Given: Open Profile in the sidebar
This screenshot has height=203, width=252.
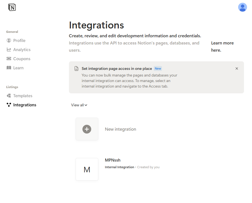Looking at the screenshot, I should pos(19,40).
